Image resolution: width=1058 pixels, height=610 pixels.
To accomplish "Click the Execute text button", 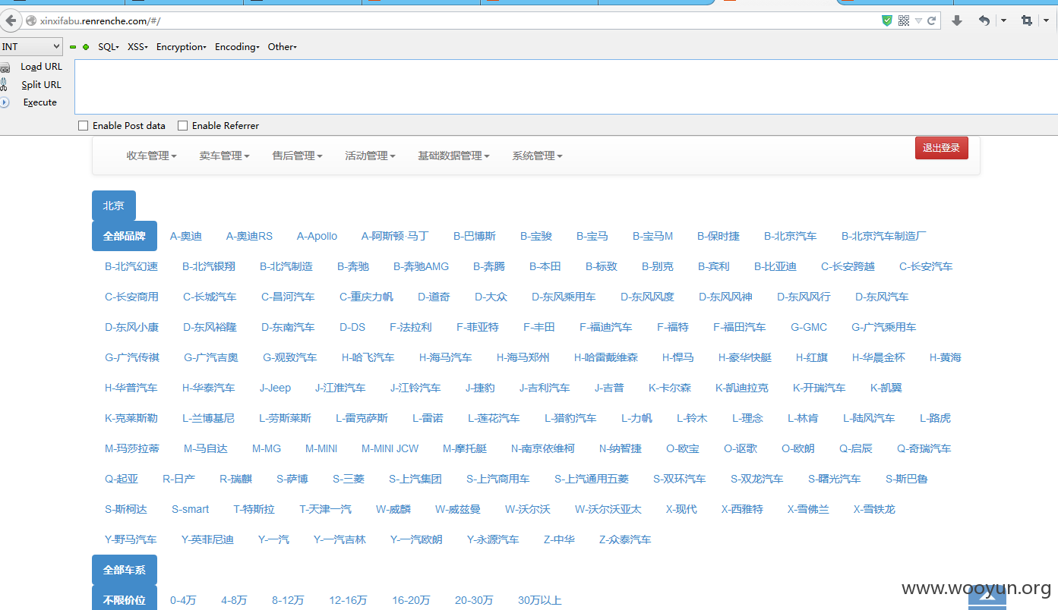I will [40, 102].
